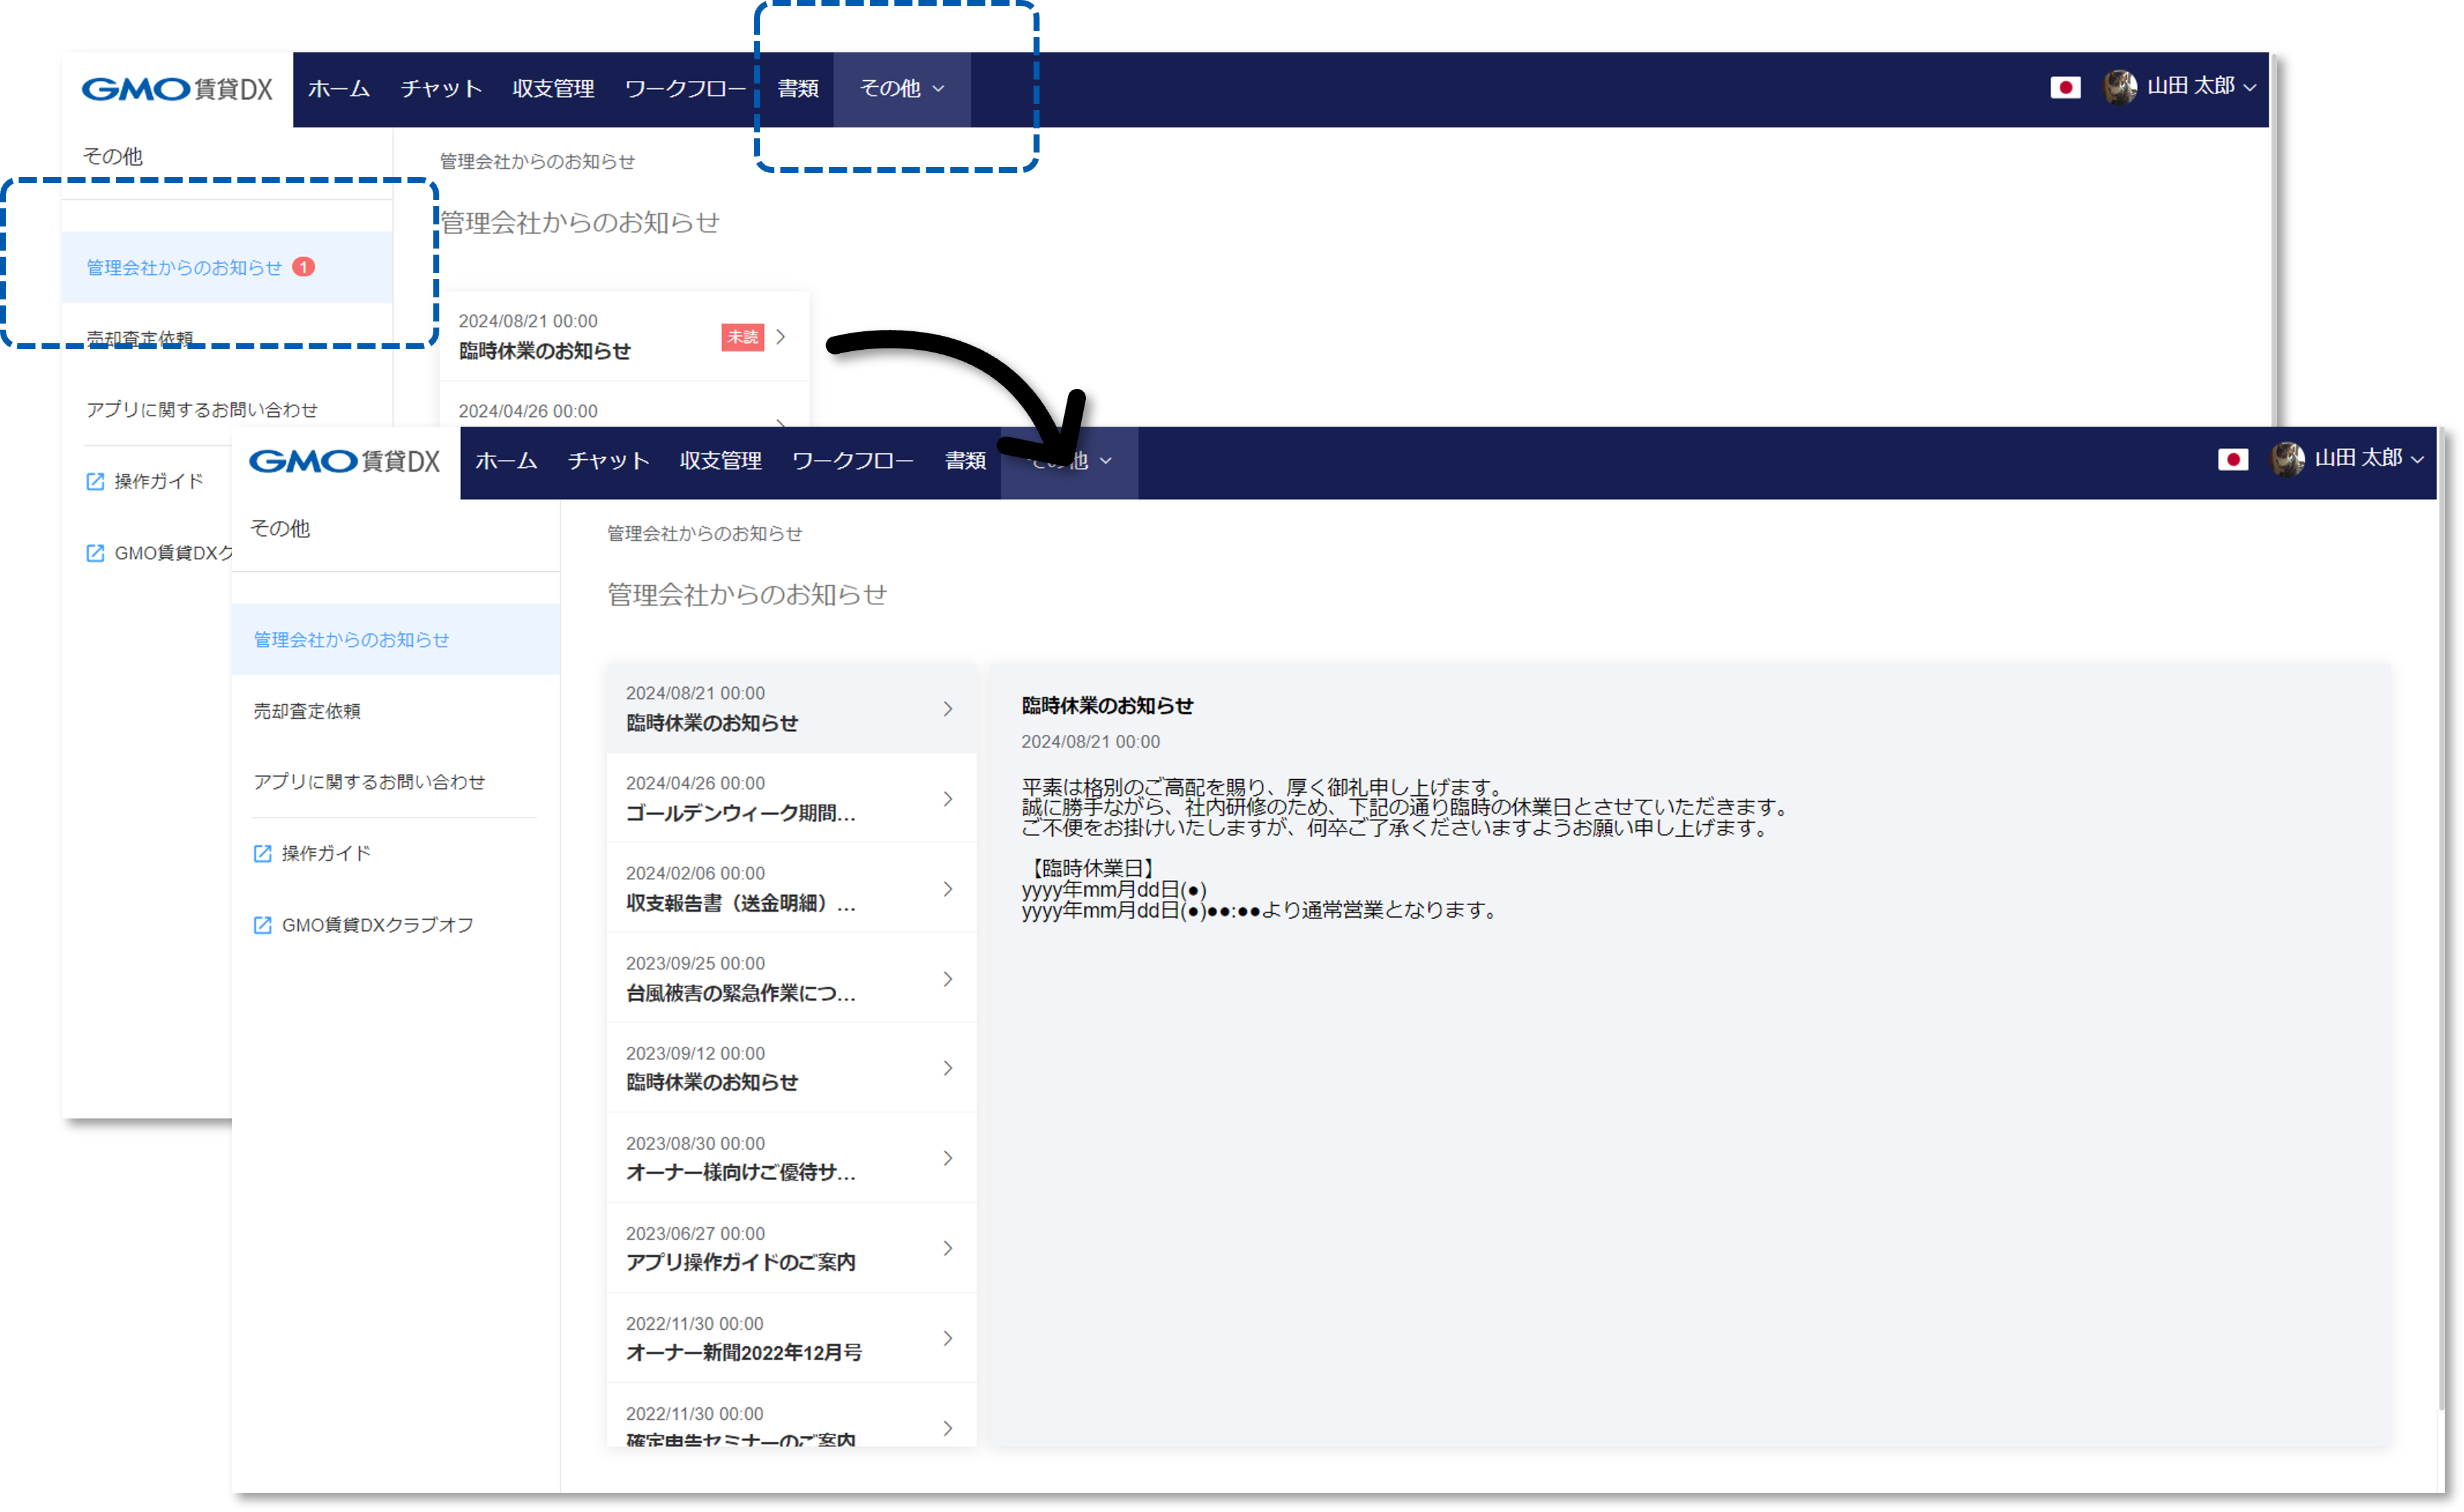Click the external-link icon beside GMO賃貸DXクラブオフ

tap(262, 925)
